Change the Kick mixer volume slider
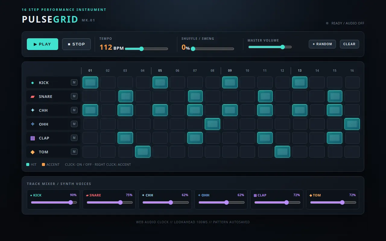Screen dimensions: 386x241 (54, 202)
